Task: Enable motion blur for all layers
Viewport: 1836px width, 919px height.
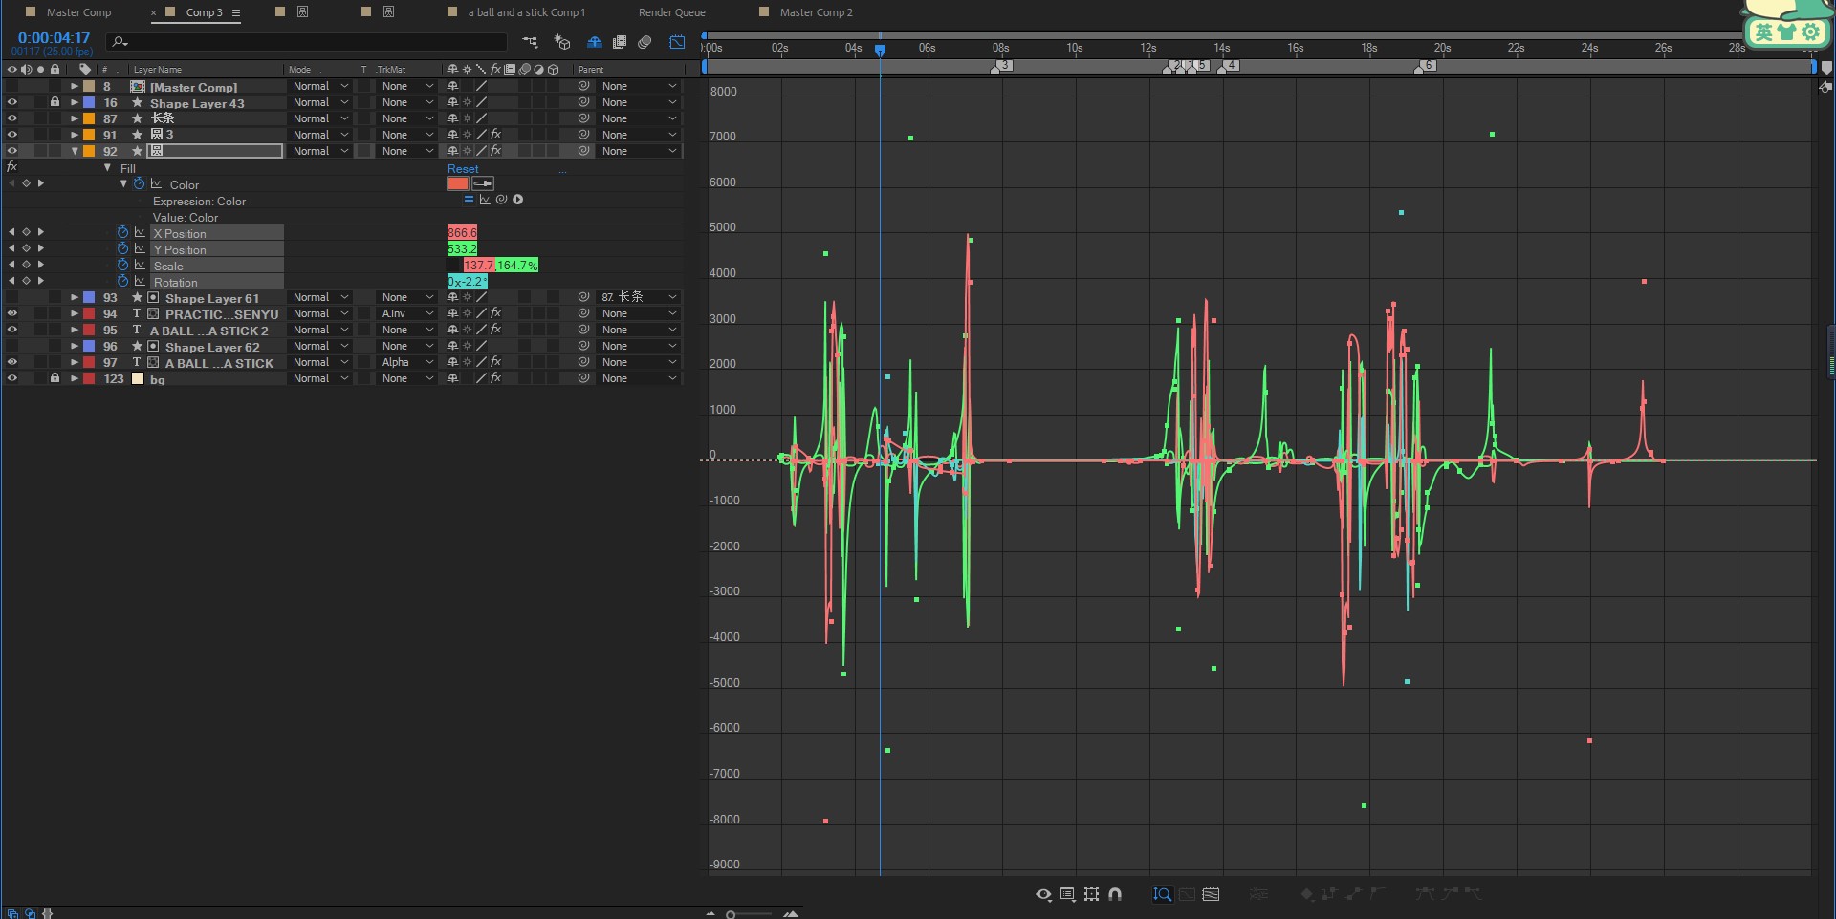Action: click(645, 42)
